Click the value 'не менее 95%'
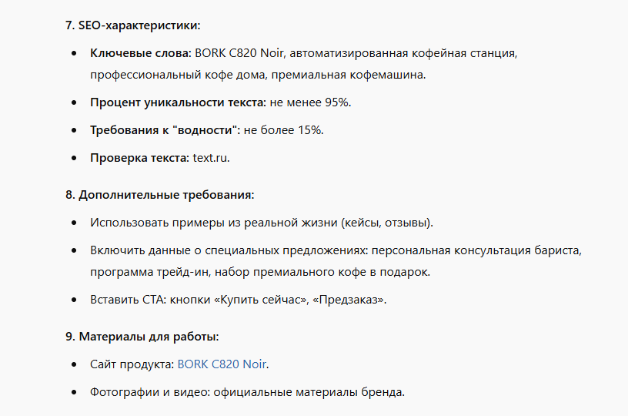628x416 pixels. 309,102
